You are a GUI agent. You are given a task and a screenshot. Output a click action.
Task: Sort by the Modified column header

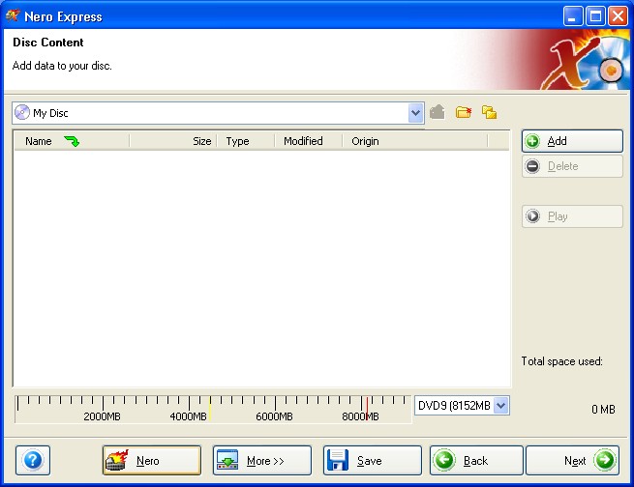point(308,141)
